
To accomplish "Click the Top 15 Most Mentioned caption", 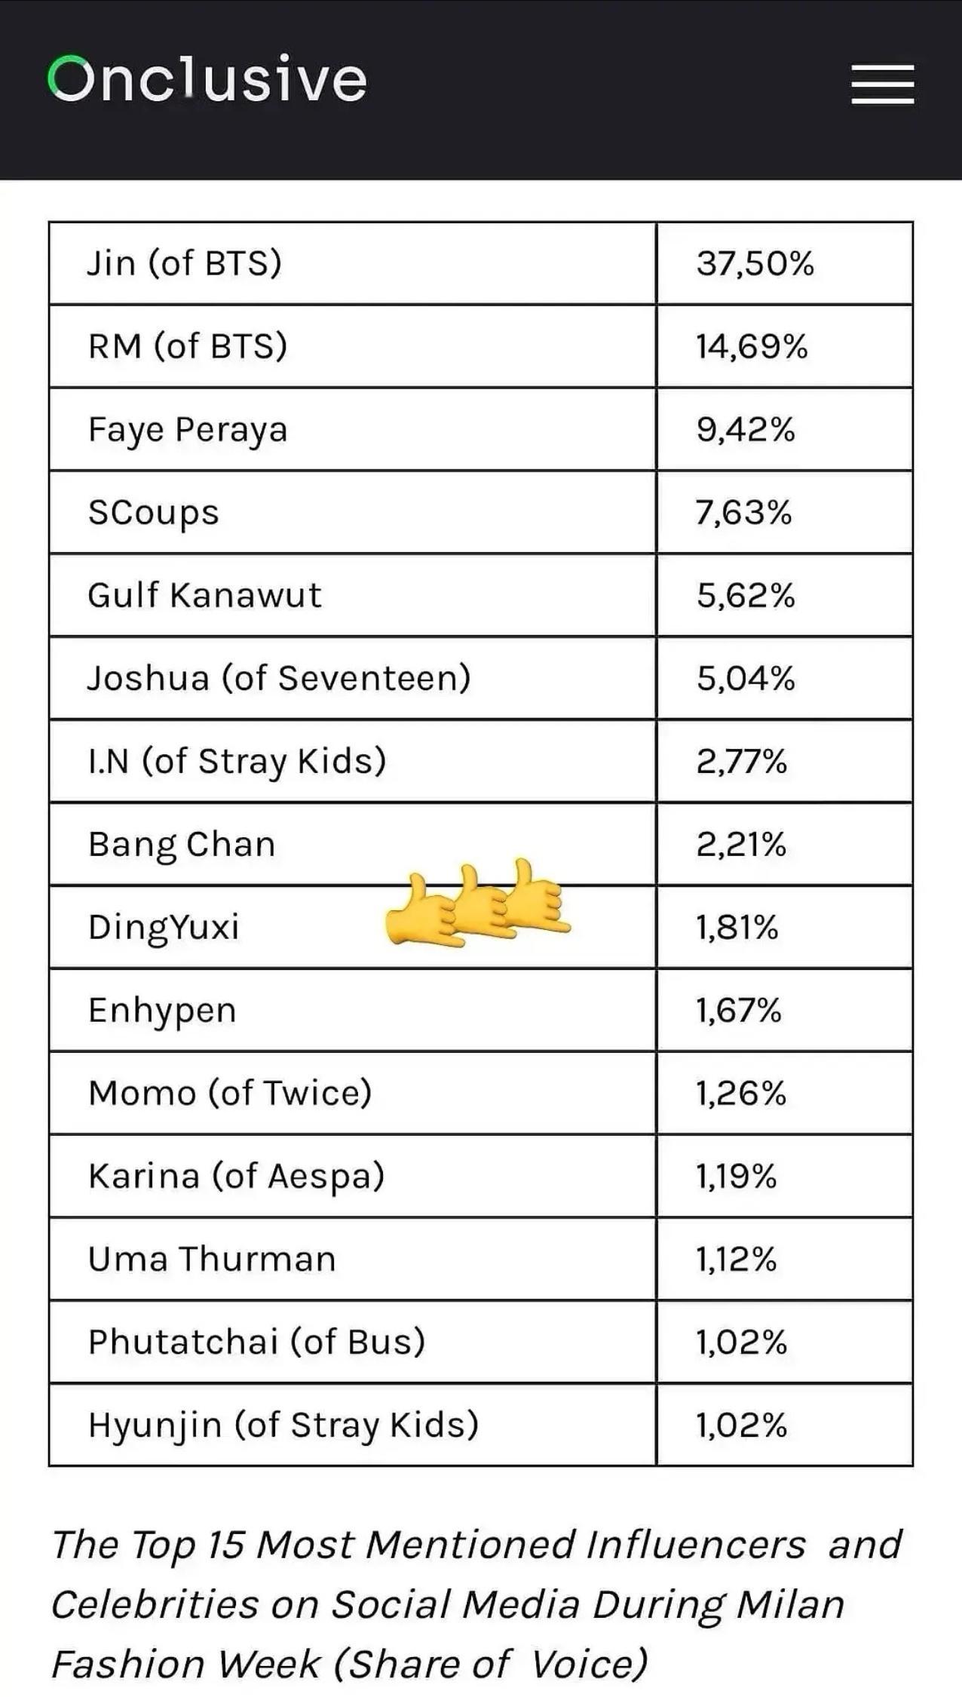I will coord(476,1604).
